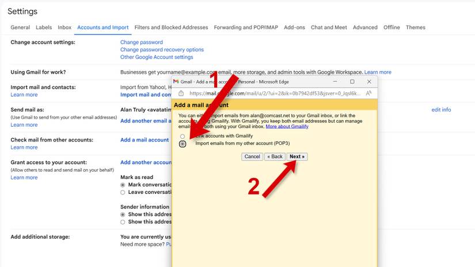Open the Filters and Blocked Addresses tab
The height and width of the screenshot is (267, 475).
click(x=171, y=27)
